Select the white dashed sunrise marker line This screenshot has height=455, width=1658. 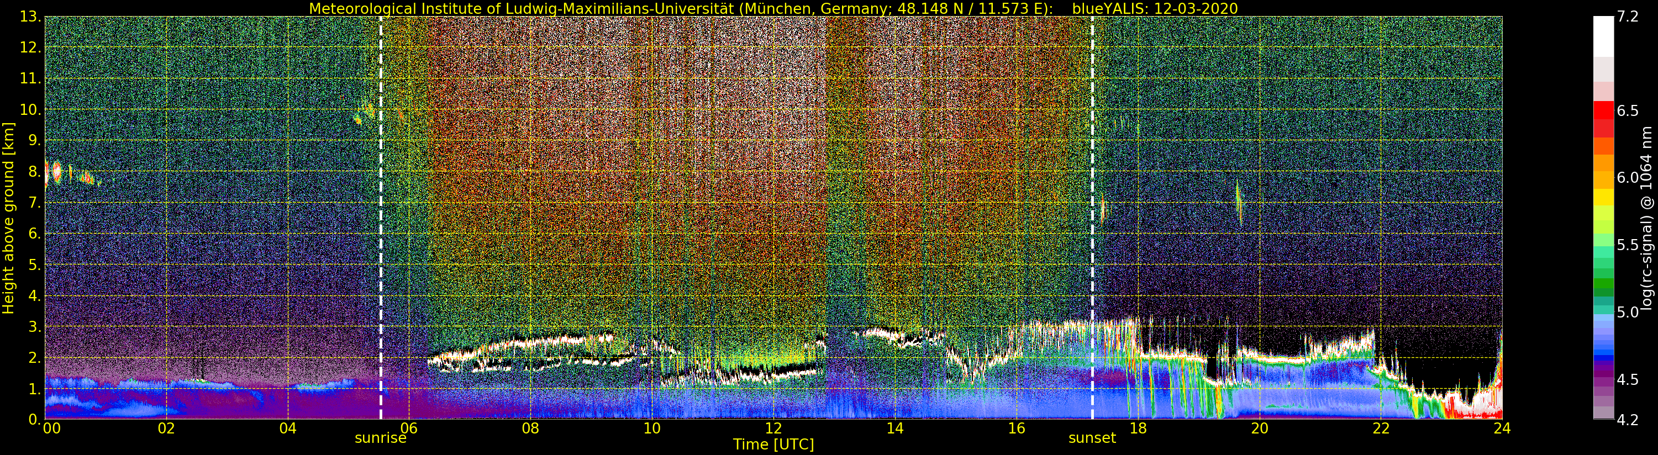click(x=381, y=218)
